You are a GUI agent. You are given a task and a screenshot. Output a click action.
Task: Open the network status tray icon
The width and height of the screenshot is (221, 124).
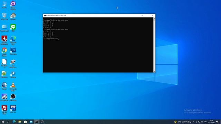(199, 122)
